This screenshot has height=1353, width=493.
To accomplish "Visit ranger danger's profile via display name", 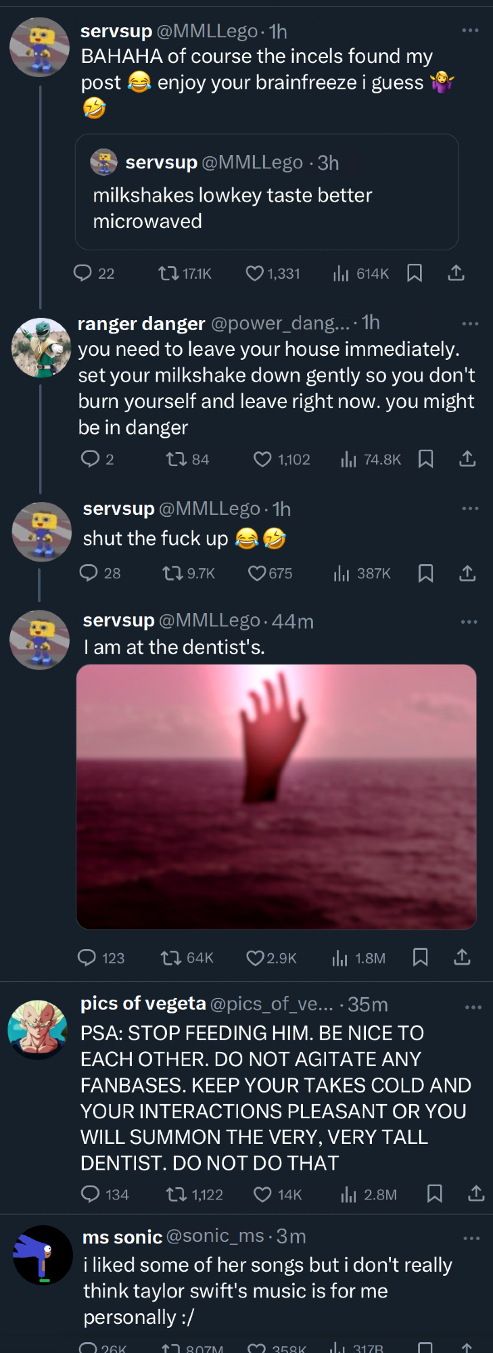I will (x=141, y=324).
